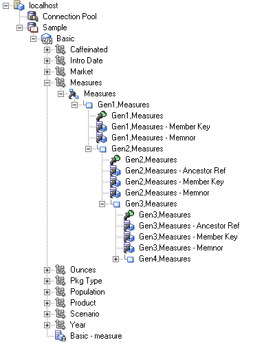
Task: Select the Gen3,Measures - Memnor label
Action: point(181,248)
